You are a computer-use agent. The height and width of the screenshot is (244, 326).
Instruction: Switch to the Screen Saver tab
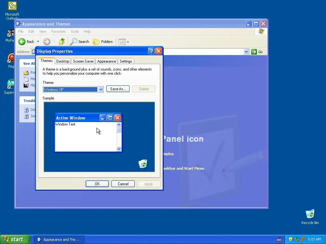[83, 61]
